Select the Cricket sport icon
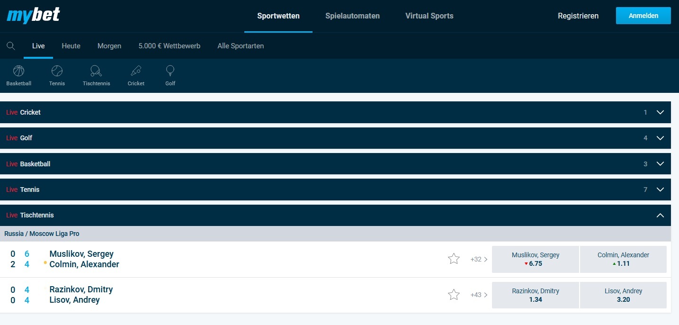Viewport: 679px width, 325px height. point(136,75)
